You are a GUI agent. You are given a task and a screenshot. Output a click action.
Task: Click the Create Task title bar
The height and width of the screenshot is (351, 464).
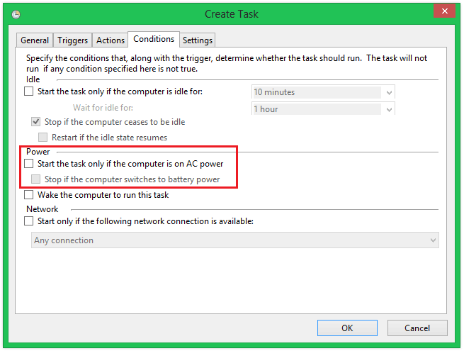pos(231,14)
